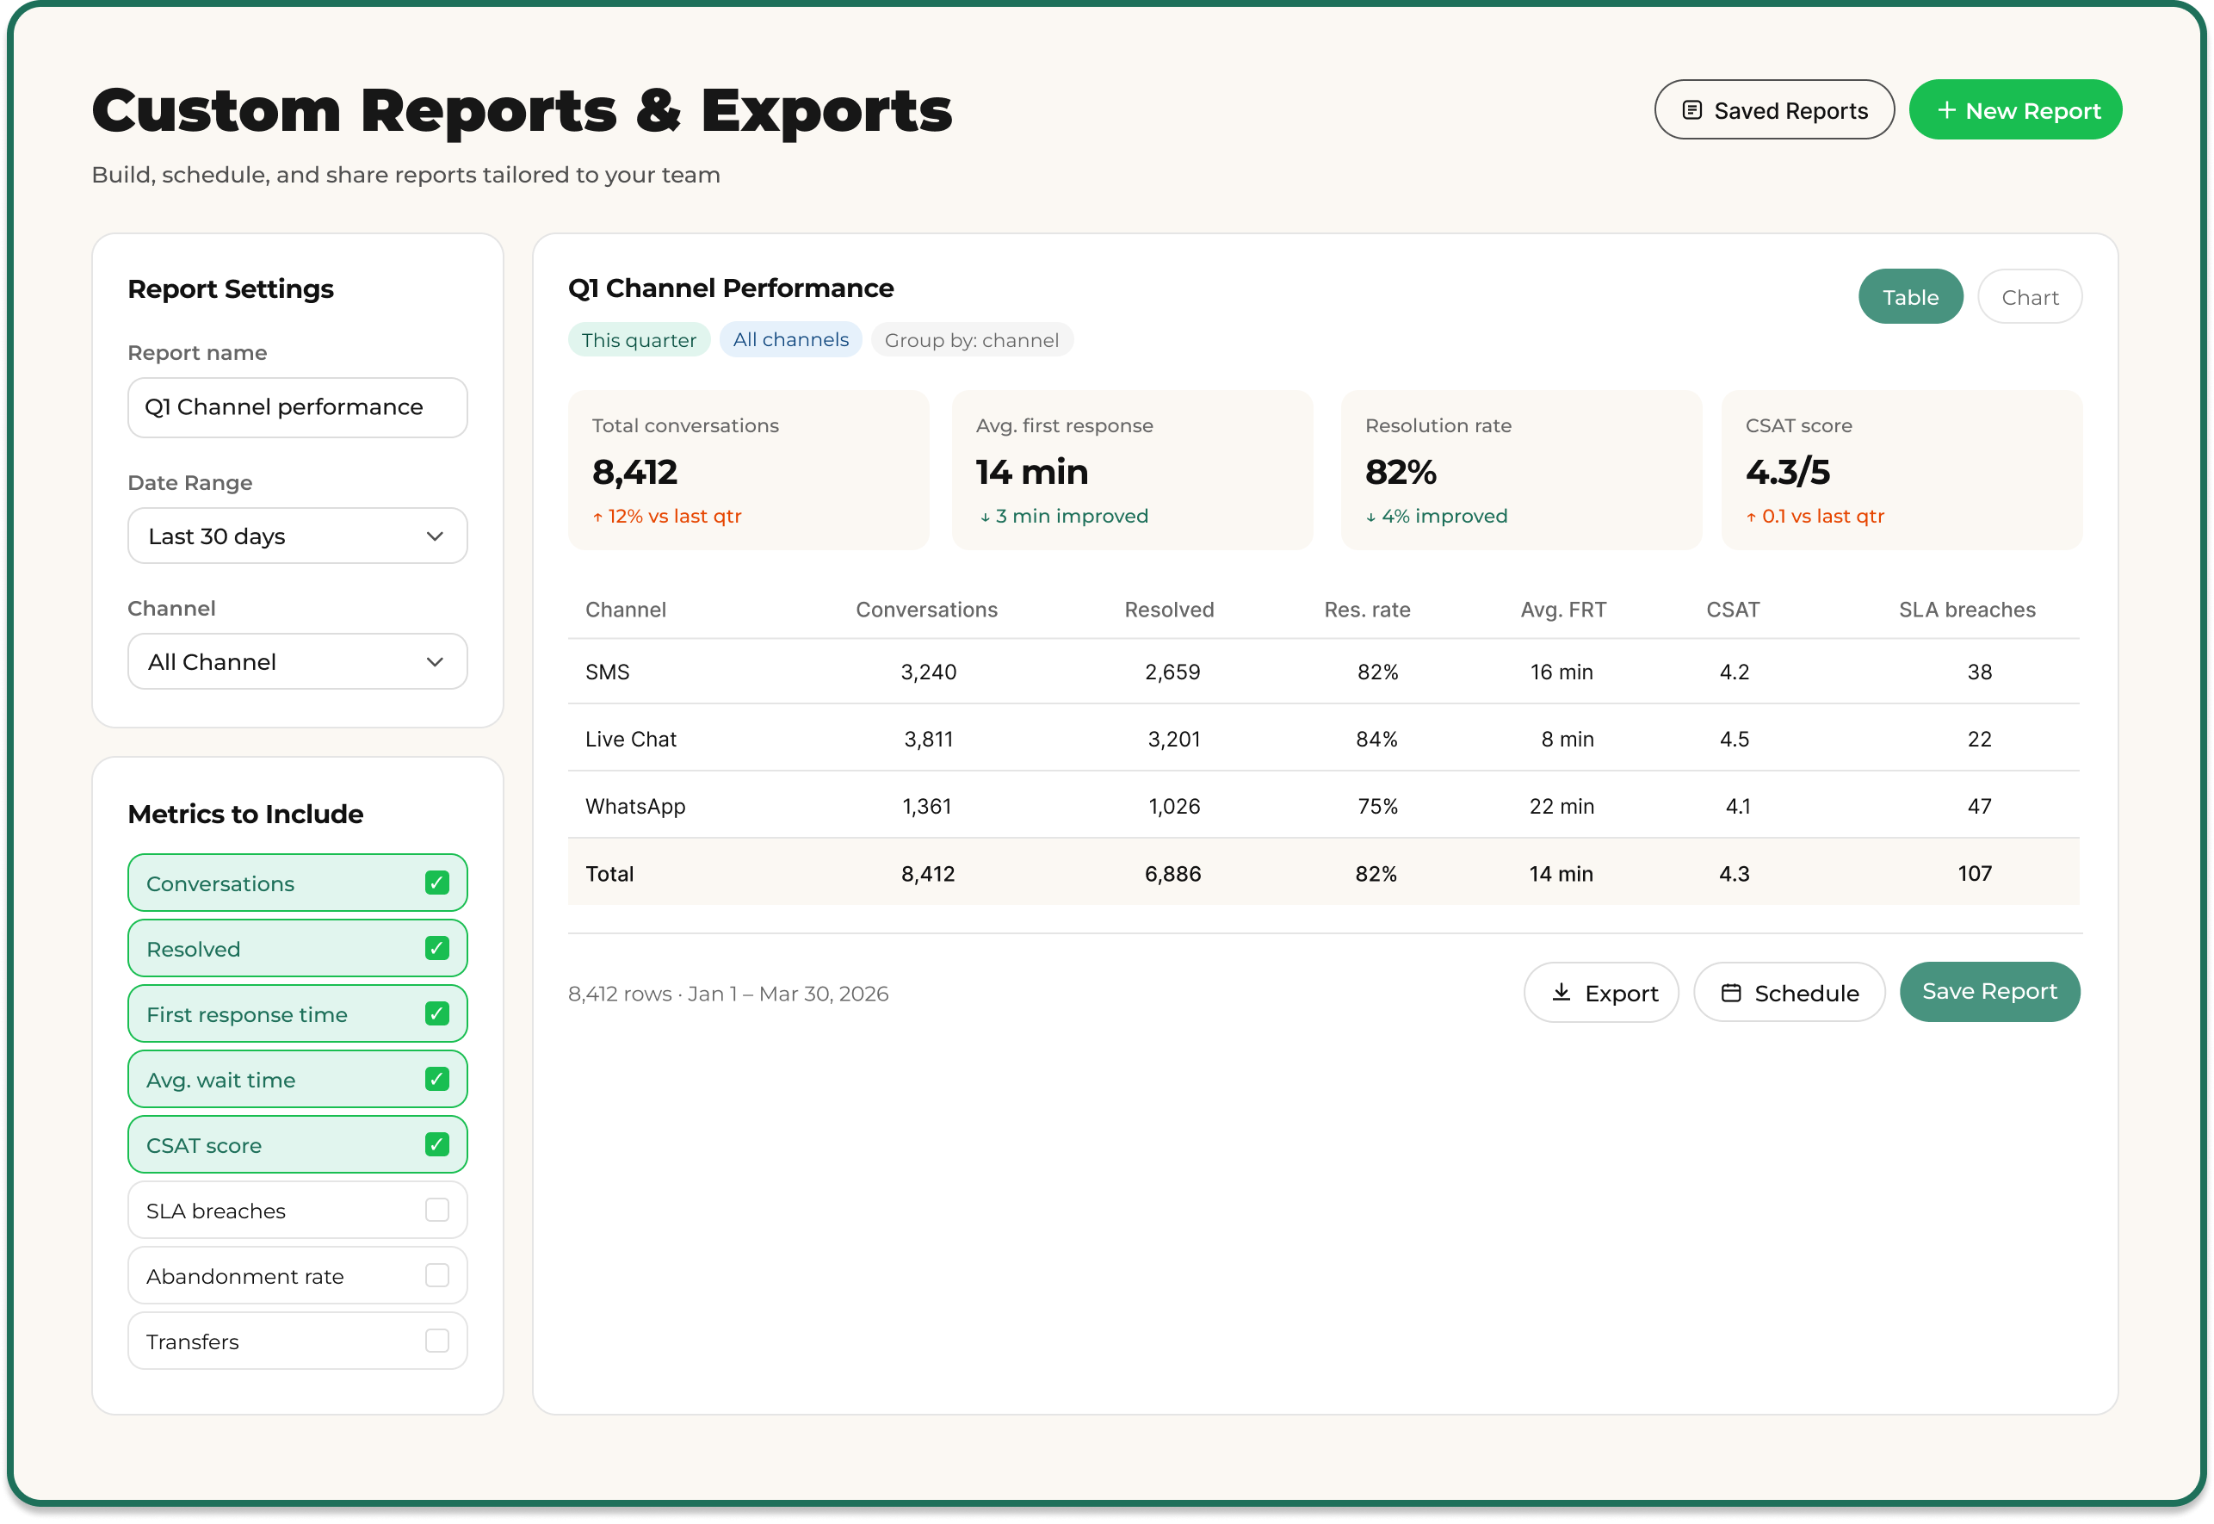The height and width of the screenshot is (1524, 2214).
Task: Select the Group by: channel chip
Action: click(x=973, y=340)
